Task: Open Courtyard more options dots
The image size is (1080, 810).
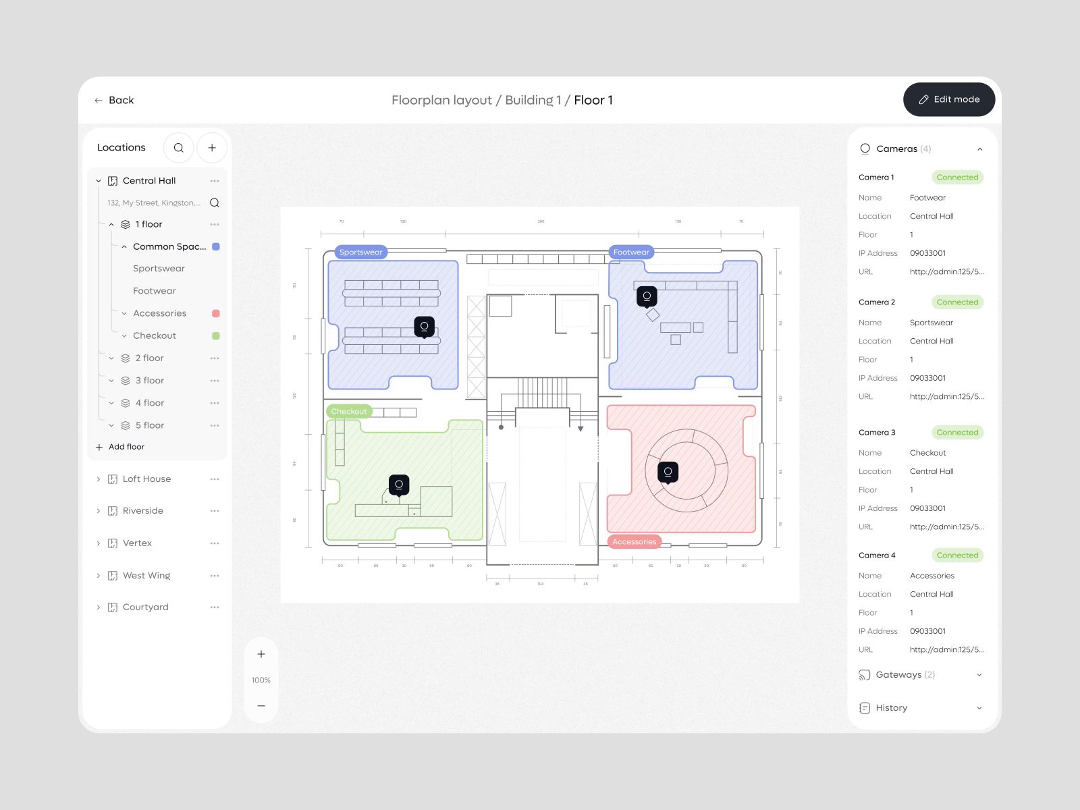Action: pos(215,607)
